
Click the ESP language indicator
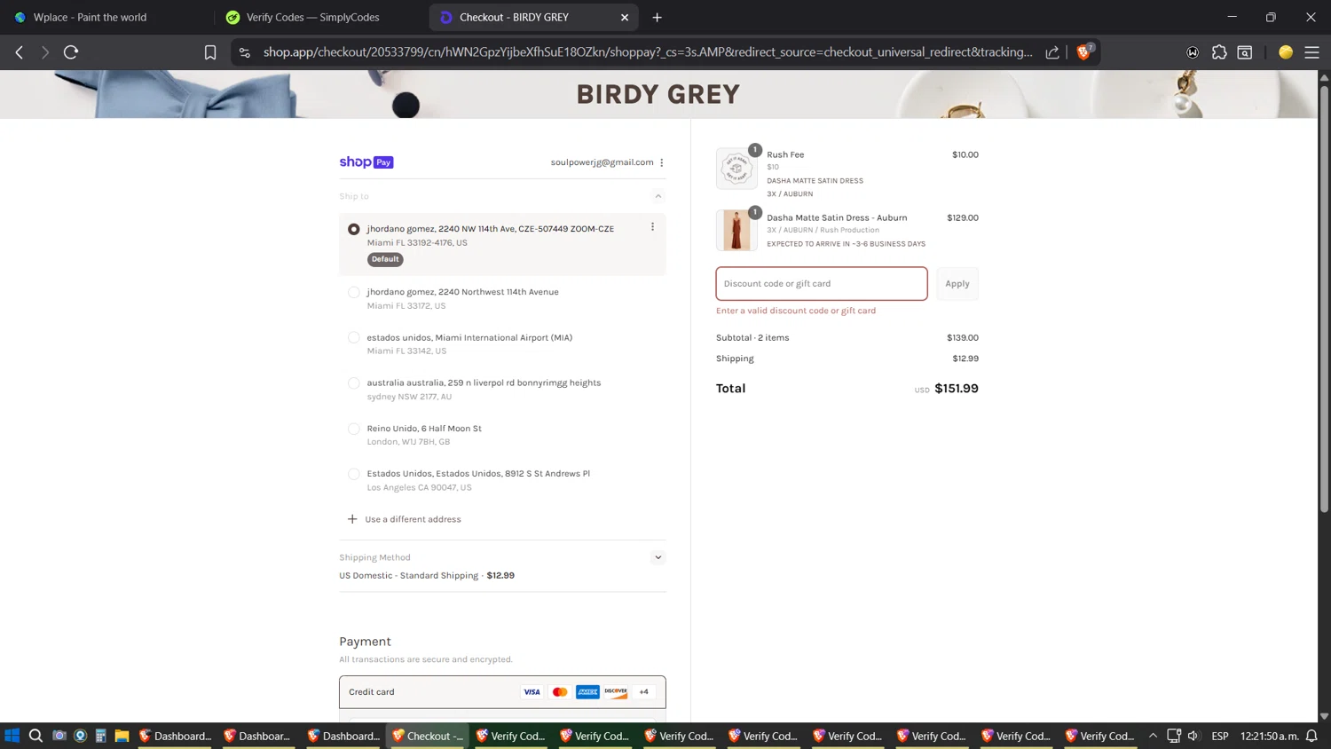click(x=1220, y=736)
